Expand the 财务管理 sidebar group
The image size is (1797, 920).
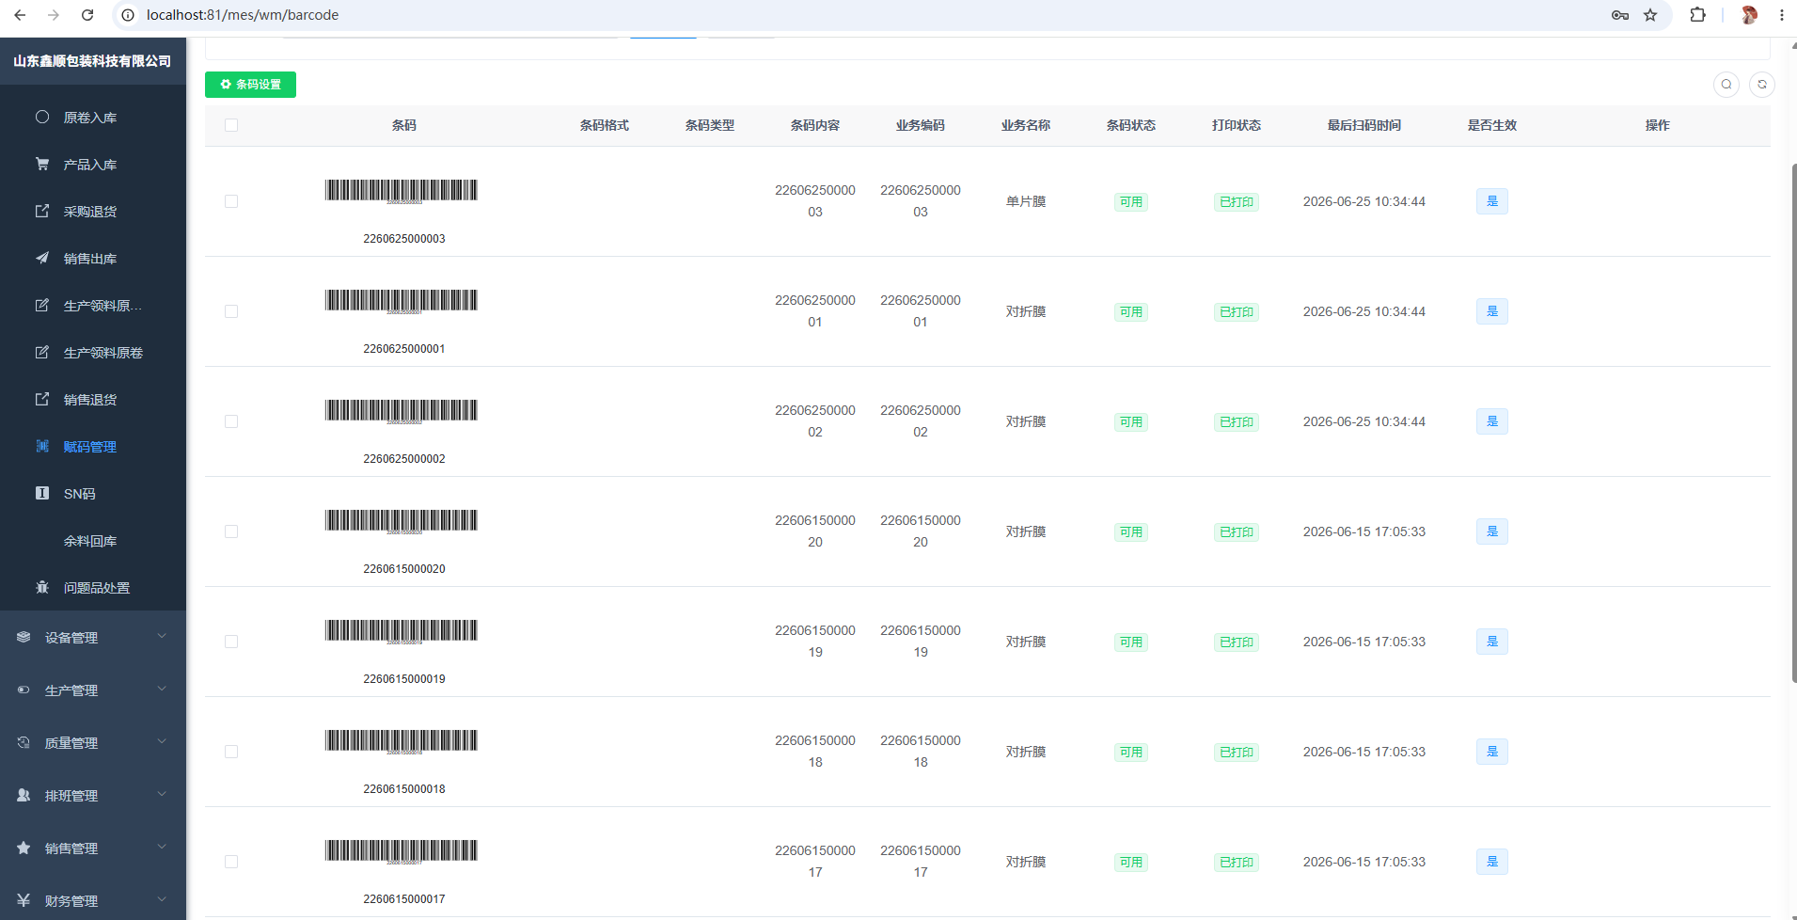click(x=93, y=901)
